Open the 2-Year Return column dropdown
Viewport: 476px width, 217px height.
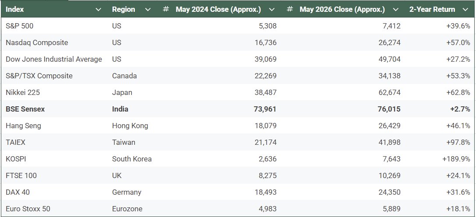coord(465,10)
